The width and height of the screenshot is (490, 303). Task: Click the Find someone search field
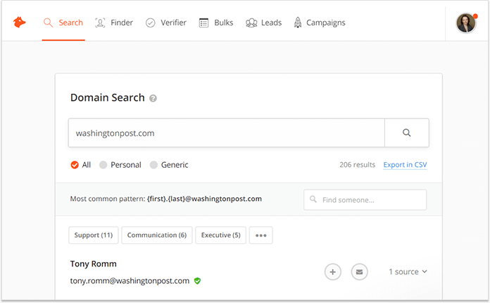tap(365, 200)
